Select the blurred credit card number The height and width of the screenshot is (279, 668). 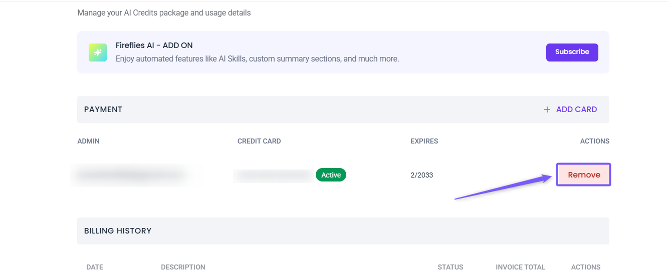click(x=274, y=175)
